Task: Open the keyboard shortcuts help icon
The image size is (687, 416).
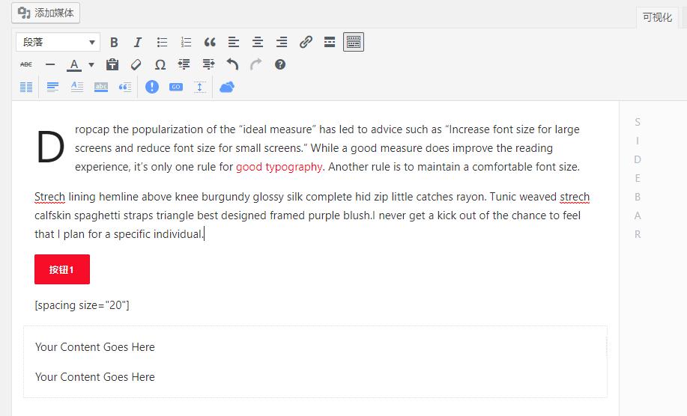Action: 280,65
